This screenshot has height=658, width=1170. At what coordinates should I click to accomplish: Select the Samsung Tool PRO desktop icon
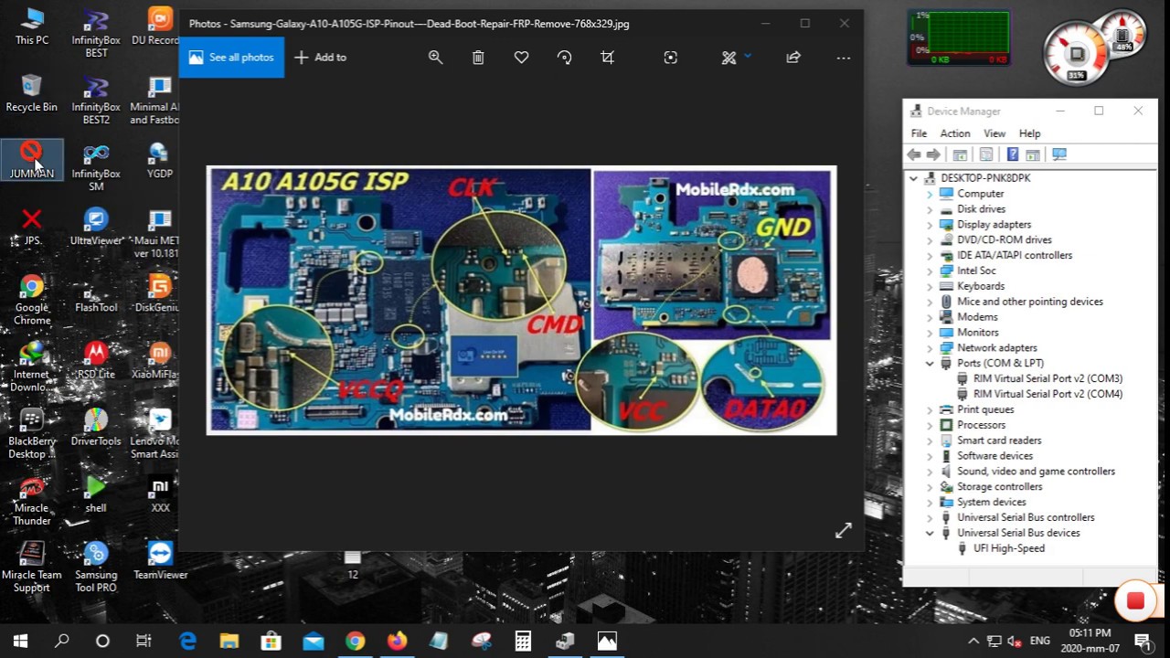[x=96, y=568]
